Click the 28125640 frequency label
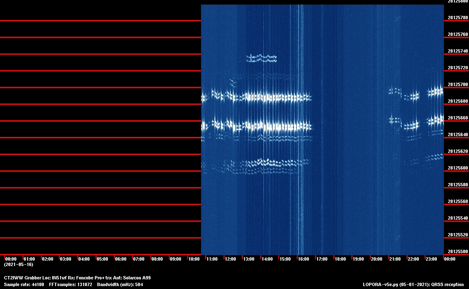The image size is (469, 289). tap(458, 135)
